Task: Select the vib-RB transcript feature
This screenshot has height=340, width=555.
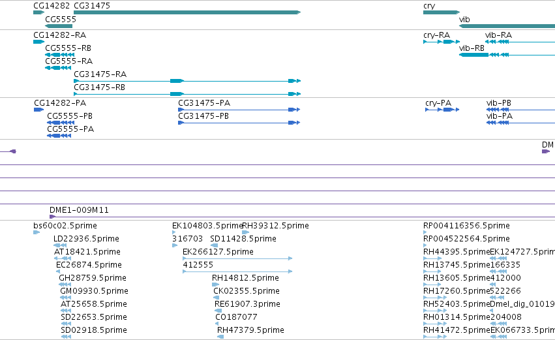Action: click(507, 55)
